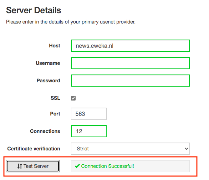The image size is (209, 180).
Task: Click the Connections label
Action: [45, 131]
